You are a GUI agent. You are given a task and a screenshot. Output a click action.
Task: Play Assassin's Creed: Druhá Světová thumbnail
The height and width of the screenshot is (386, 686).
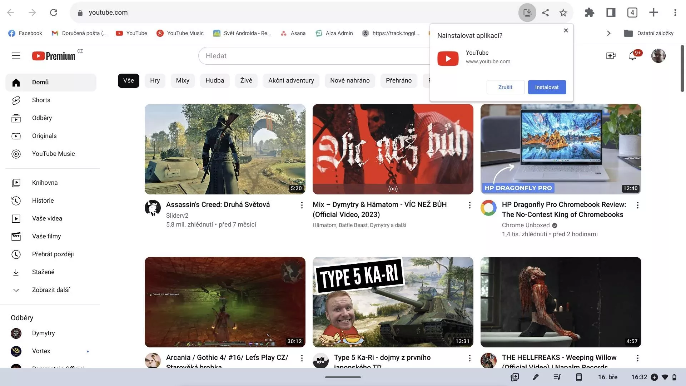225,149
